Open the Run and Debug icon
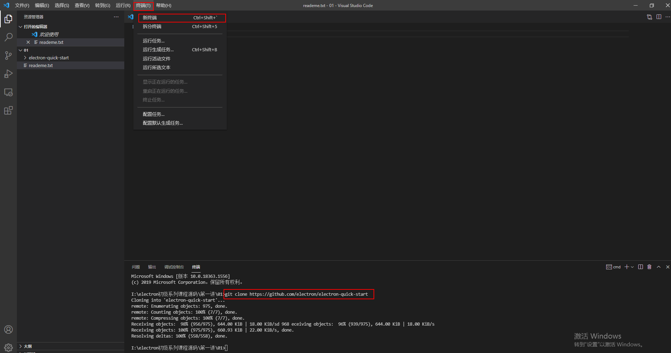Screen dimensions: 671x353 click(8, 74)
